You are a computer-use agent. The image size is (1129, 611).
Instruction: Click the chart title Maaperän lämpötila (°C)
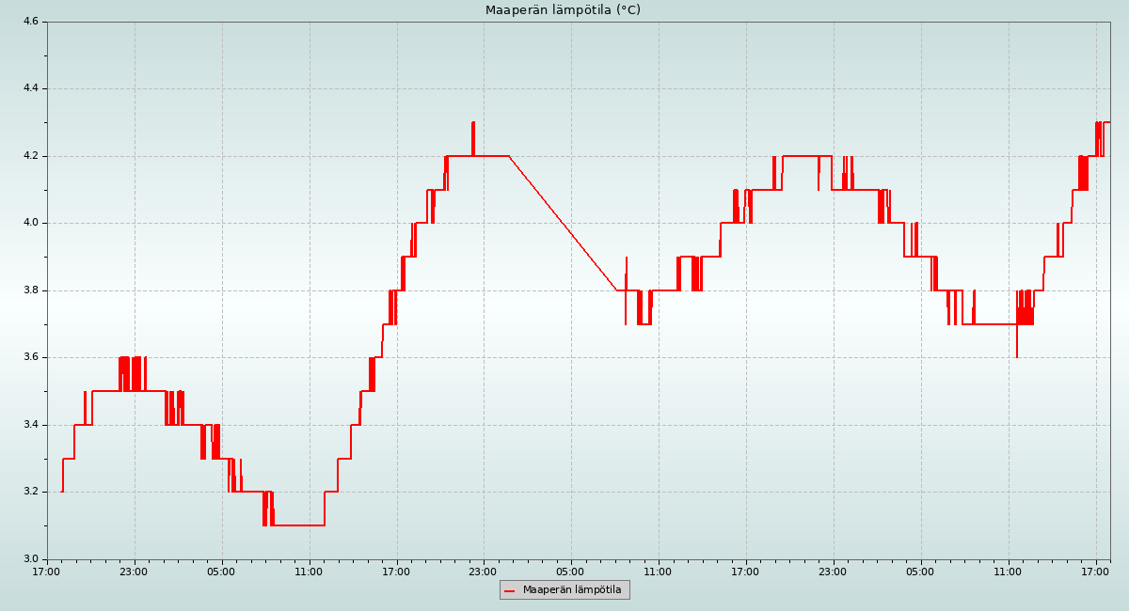click(563, 10)
